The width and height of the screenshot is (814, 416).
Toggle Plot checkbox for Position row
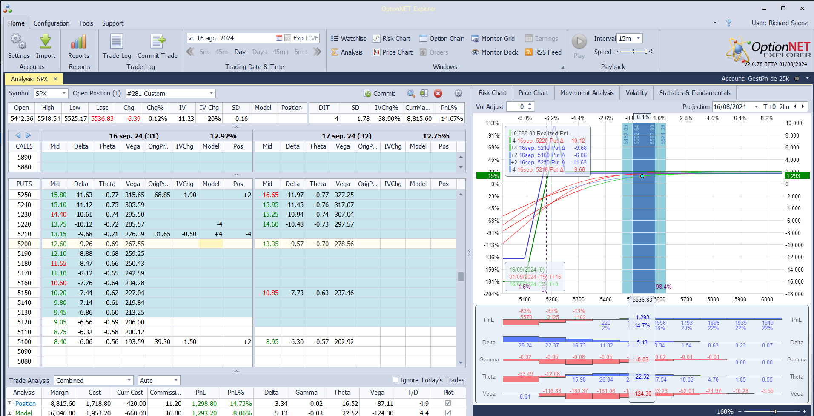tap(448, 403)
